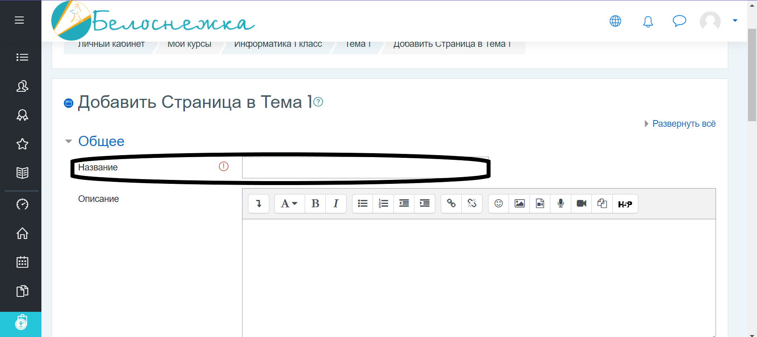Insert H5P content button
The width and height of the screenshot is (757, 337).
(625, 204)
